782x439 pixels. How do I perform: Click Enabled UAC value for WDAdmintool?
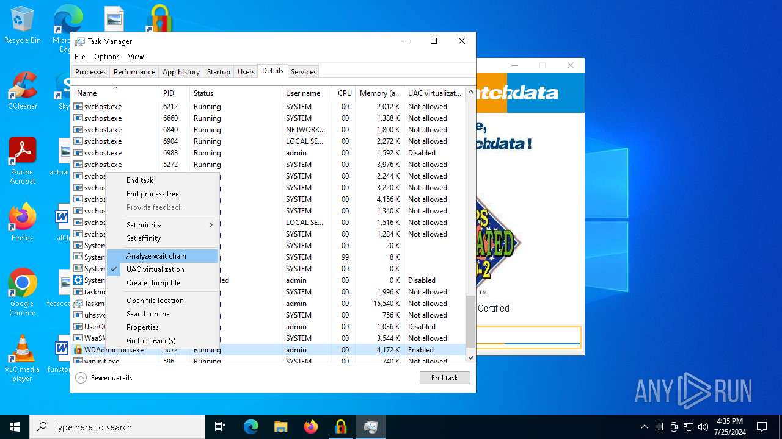[x=421, y=350]
